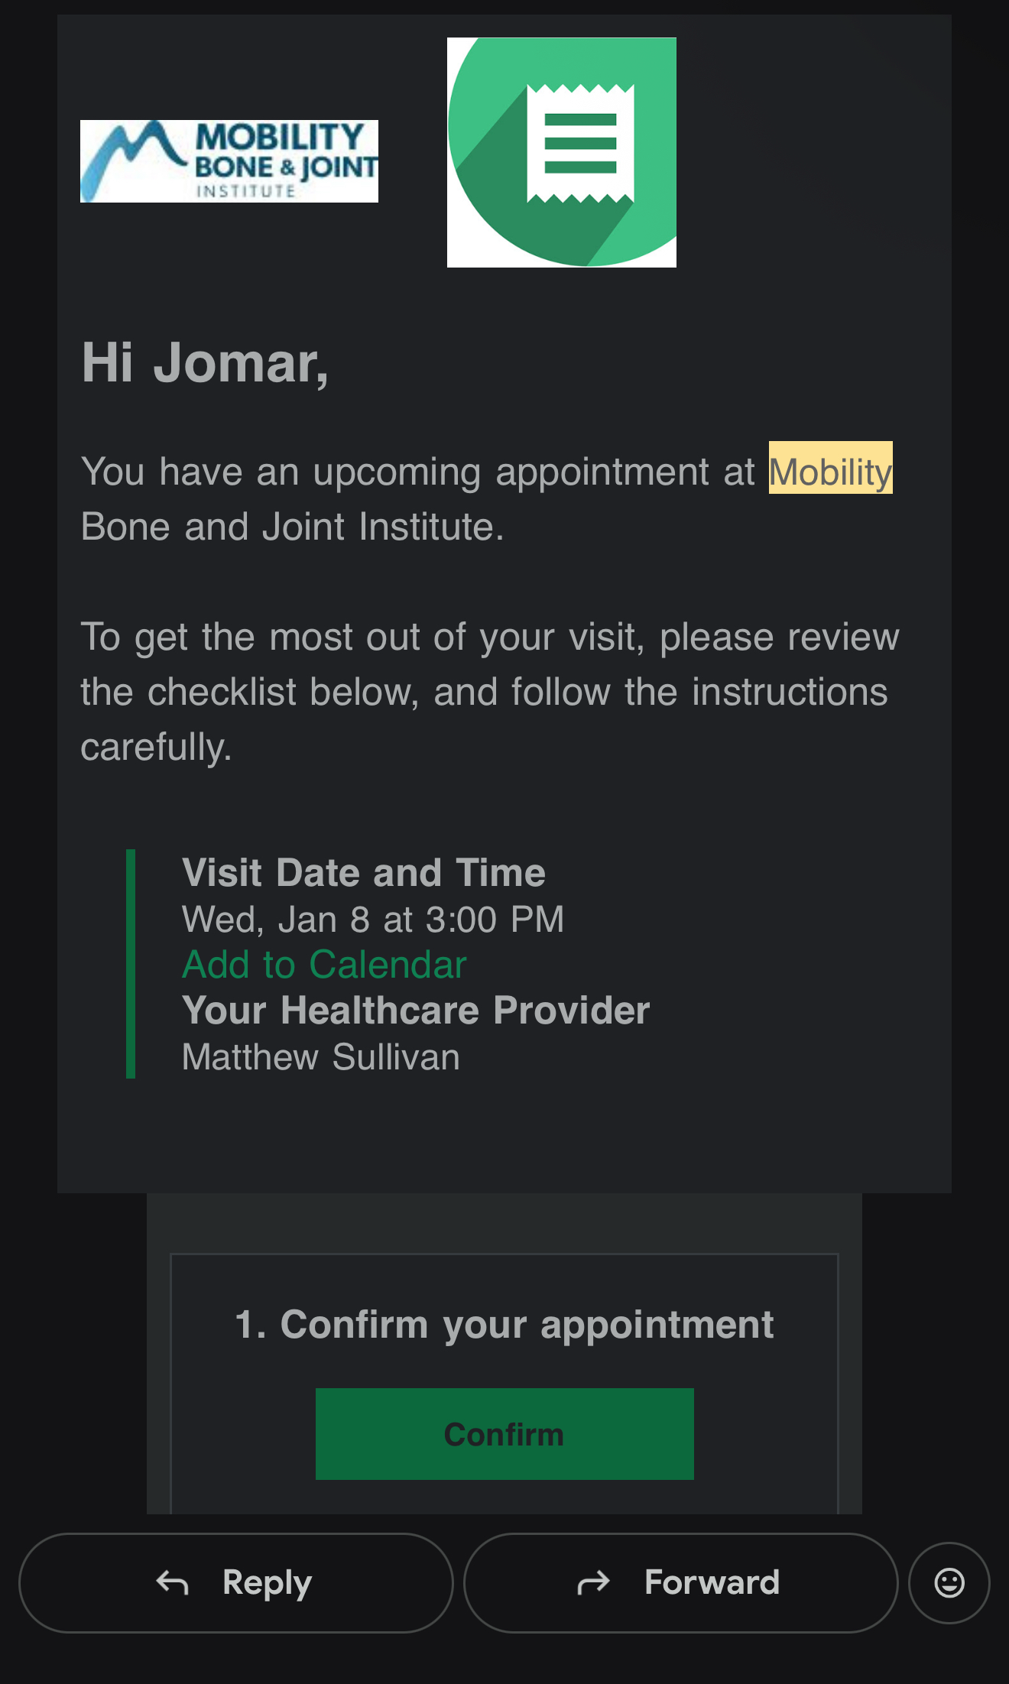This screenshot has height=1684, width=1009.
Task: Tap the Mobility Bone & Joint logo
Action: pyautogui.click(x=229, y=161)
